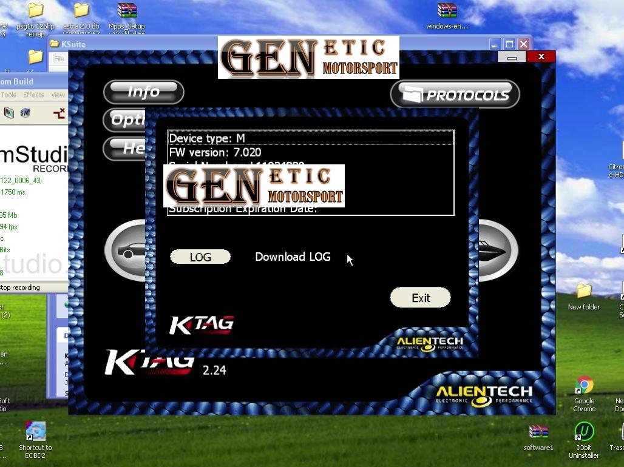The image size is (624, 467).
Task: Close the KSuite K-TAG window
Action: tap(541, 57)
